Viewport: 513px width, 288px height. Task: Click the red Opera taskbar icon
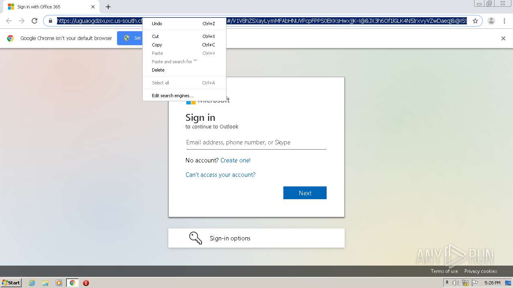(x=86, y=283)
